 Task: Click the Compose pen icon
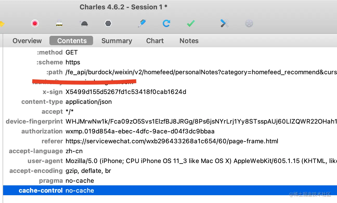click(142, 23)
